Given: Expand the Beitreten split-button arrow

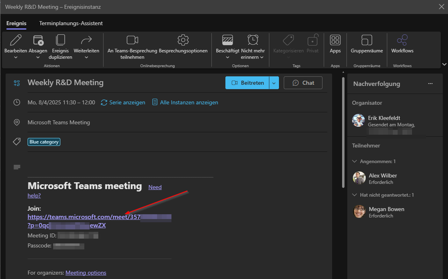Looking at the screenshot, I should click(274, 83).
